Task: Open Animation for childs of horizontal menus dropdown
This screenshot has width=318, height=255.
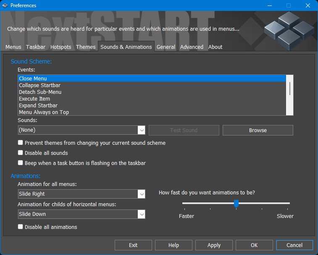Action: (81, 214)
